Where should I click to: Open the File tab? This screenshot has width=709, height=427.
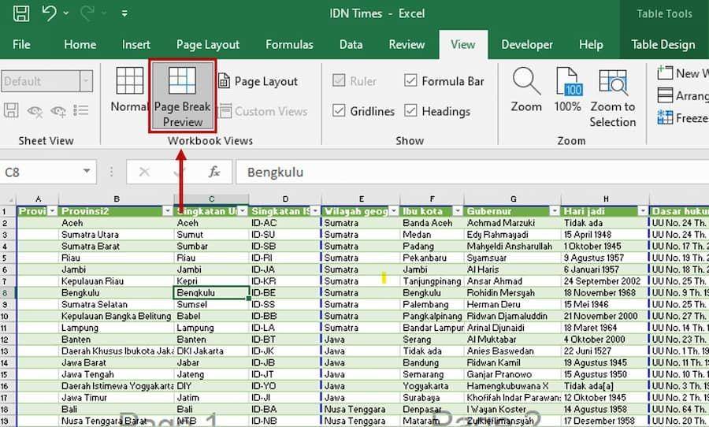(x=21, y=44)
